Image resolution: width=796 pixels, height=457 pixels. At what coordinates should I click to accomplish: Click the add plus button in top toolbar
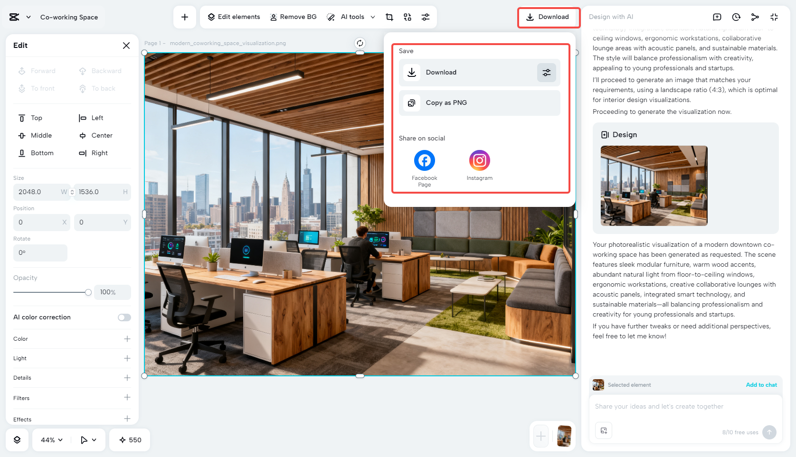click(x=185, y=17)
